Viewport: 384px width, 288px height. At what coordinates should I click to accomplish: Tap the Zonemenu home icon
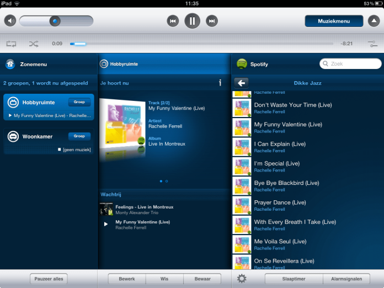coord(10,64)
